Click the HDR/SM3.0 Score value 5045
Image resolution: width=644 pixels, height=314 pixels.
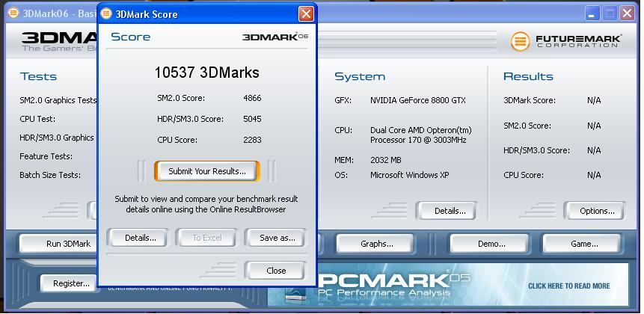[252, 119]
